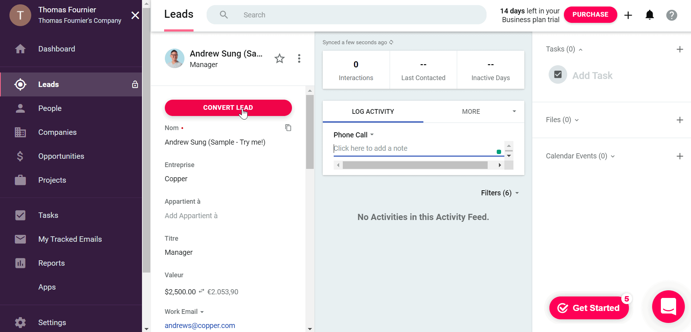Image resolution: width=691 pixels, height=332 pixels.
Task: Click the sync refresh icon
Action: (x=391, y=42)
